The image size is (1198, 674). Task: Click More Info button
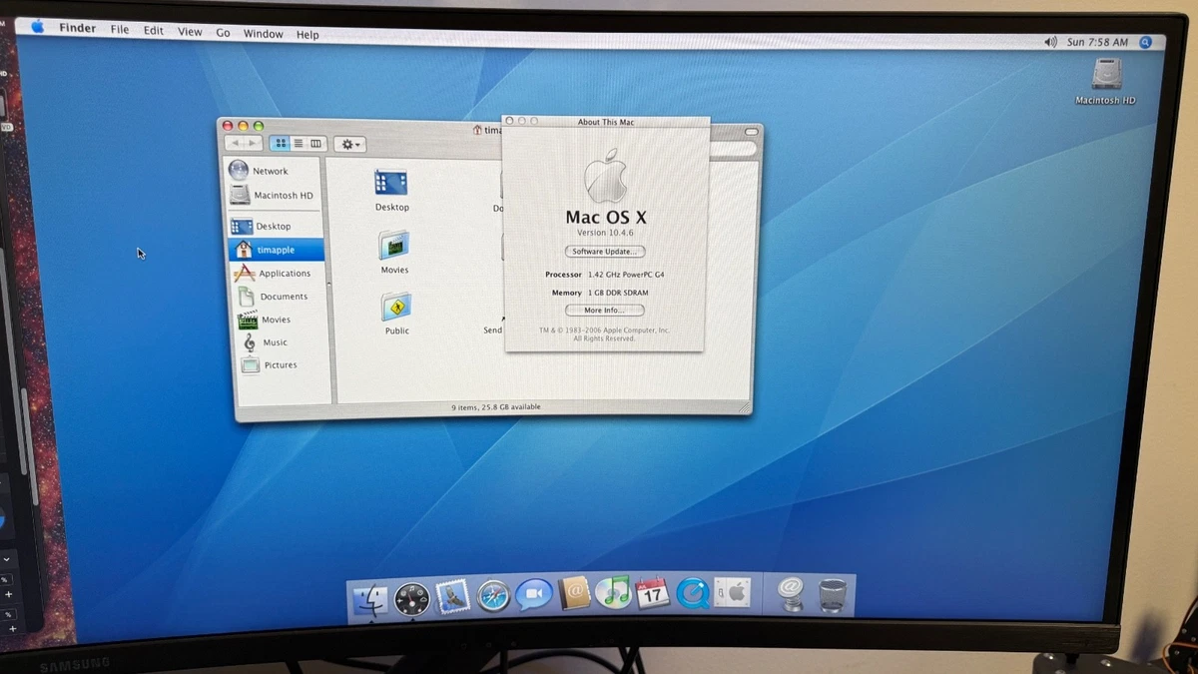pyautogui.click(x=604, y=311)
